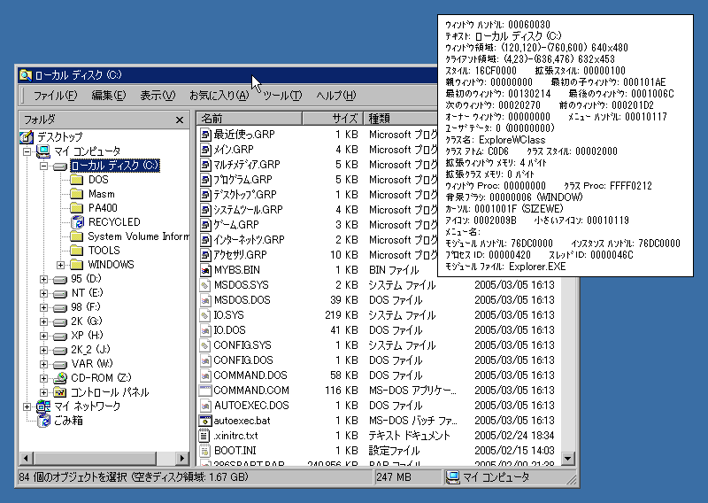Expand the NT (E:) drive node
This screenshot has height=503, width=708.
(43, 293)
